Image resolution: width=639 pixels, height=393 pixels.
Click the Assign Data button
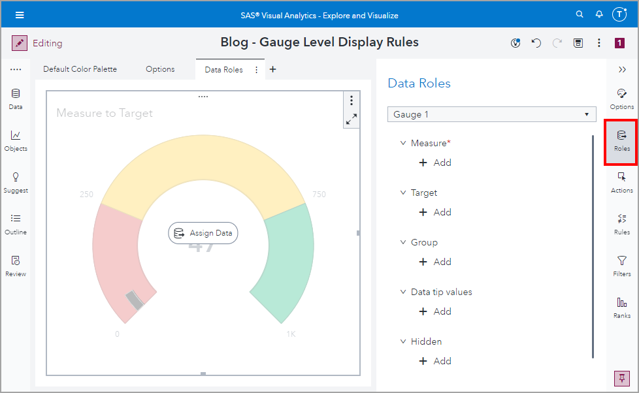[203, 233]
